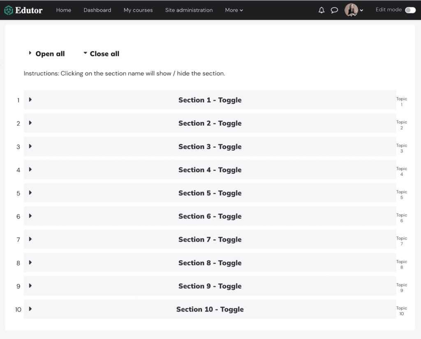The image size is (421, 339).
Task: Open the user menu chevron
Action: point(361,11)
